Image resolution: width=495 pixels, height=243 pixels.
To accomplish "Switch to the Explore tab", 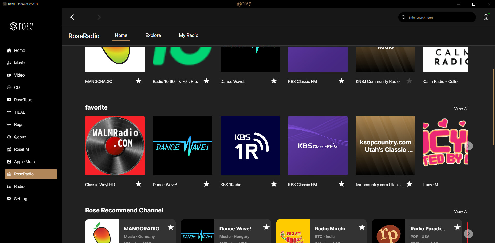I will [153, 35].
